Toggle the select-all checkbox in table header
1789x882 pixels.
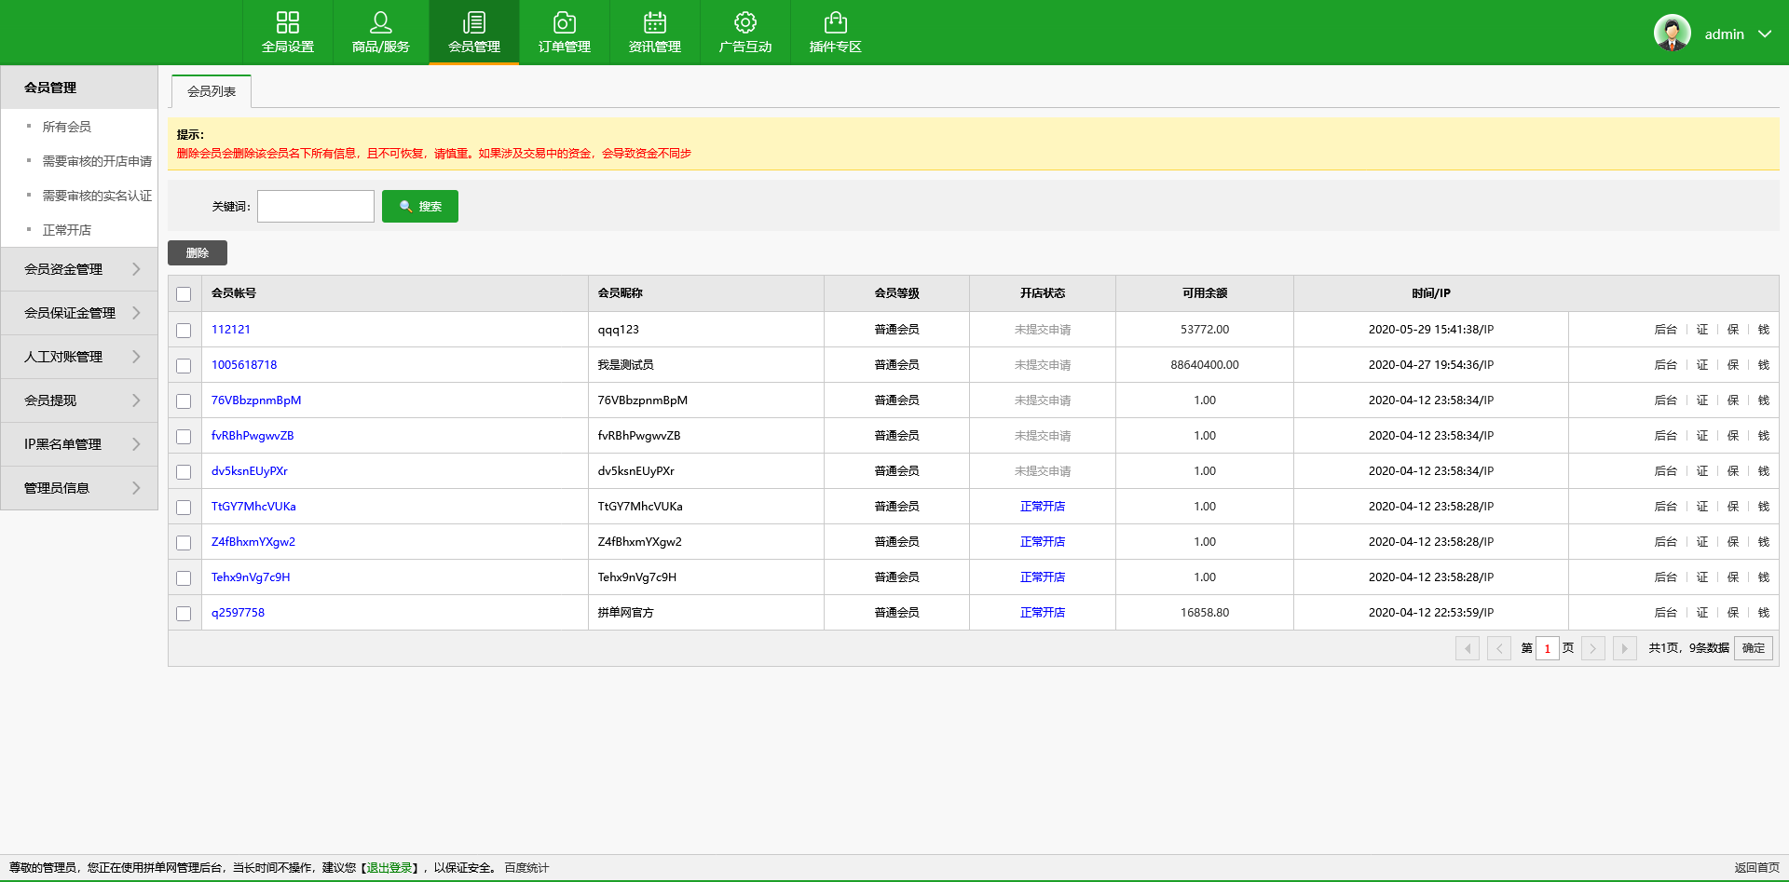[x=184, y=294]
